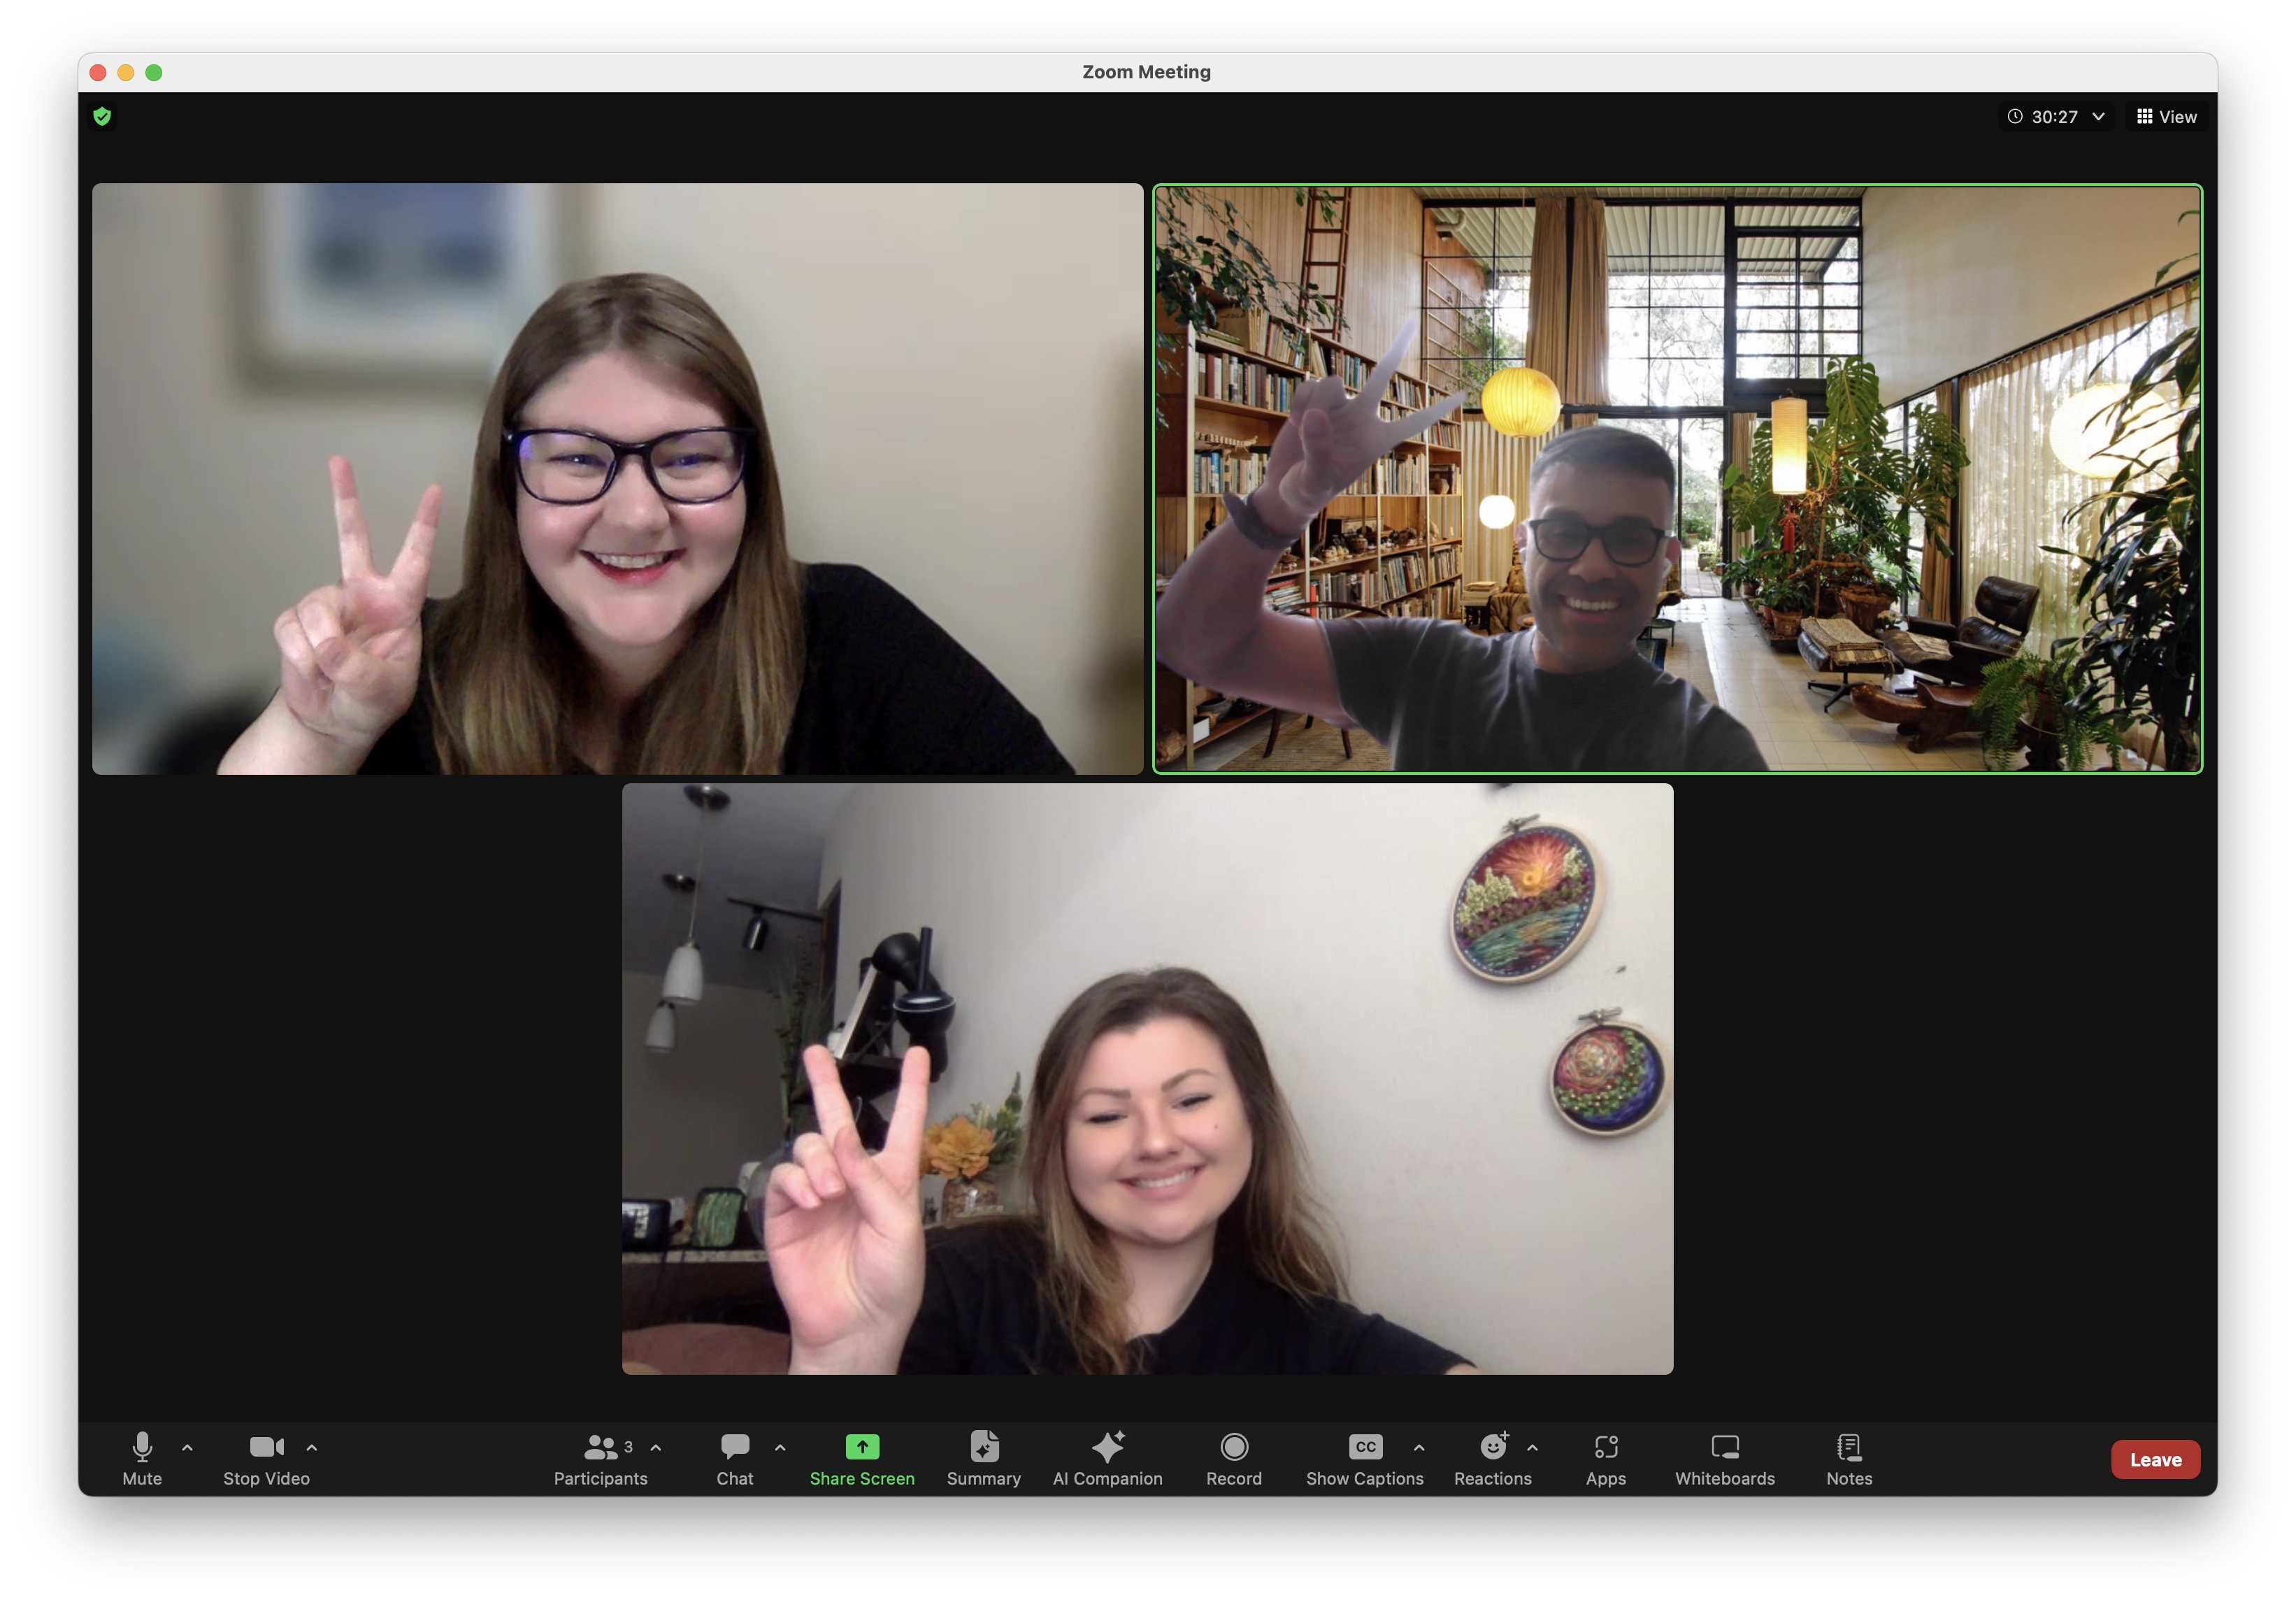
Task: Expand audio options arrow beside Mute
Action: tap(187, 1447)
